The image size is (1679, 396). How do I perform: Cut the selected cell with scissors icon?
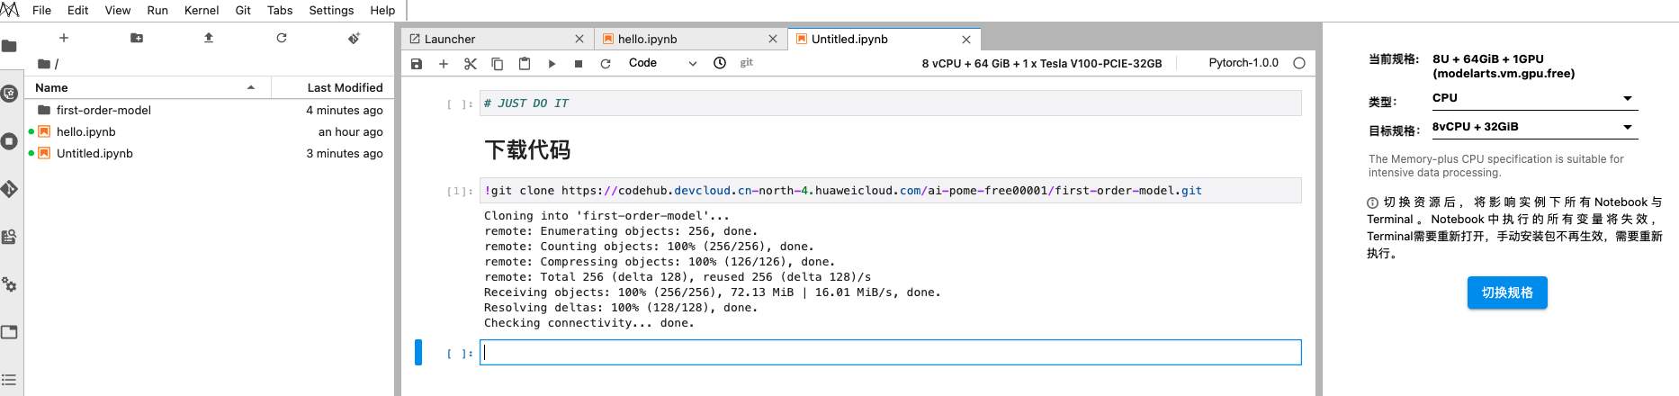(470, 64)
